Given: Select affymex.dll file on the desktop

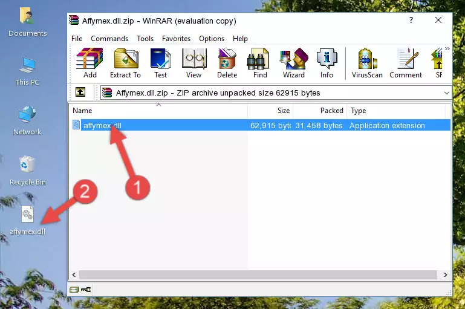Looking at the screenshot, I should [27, 221].
